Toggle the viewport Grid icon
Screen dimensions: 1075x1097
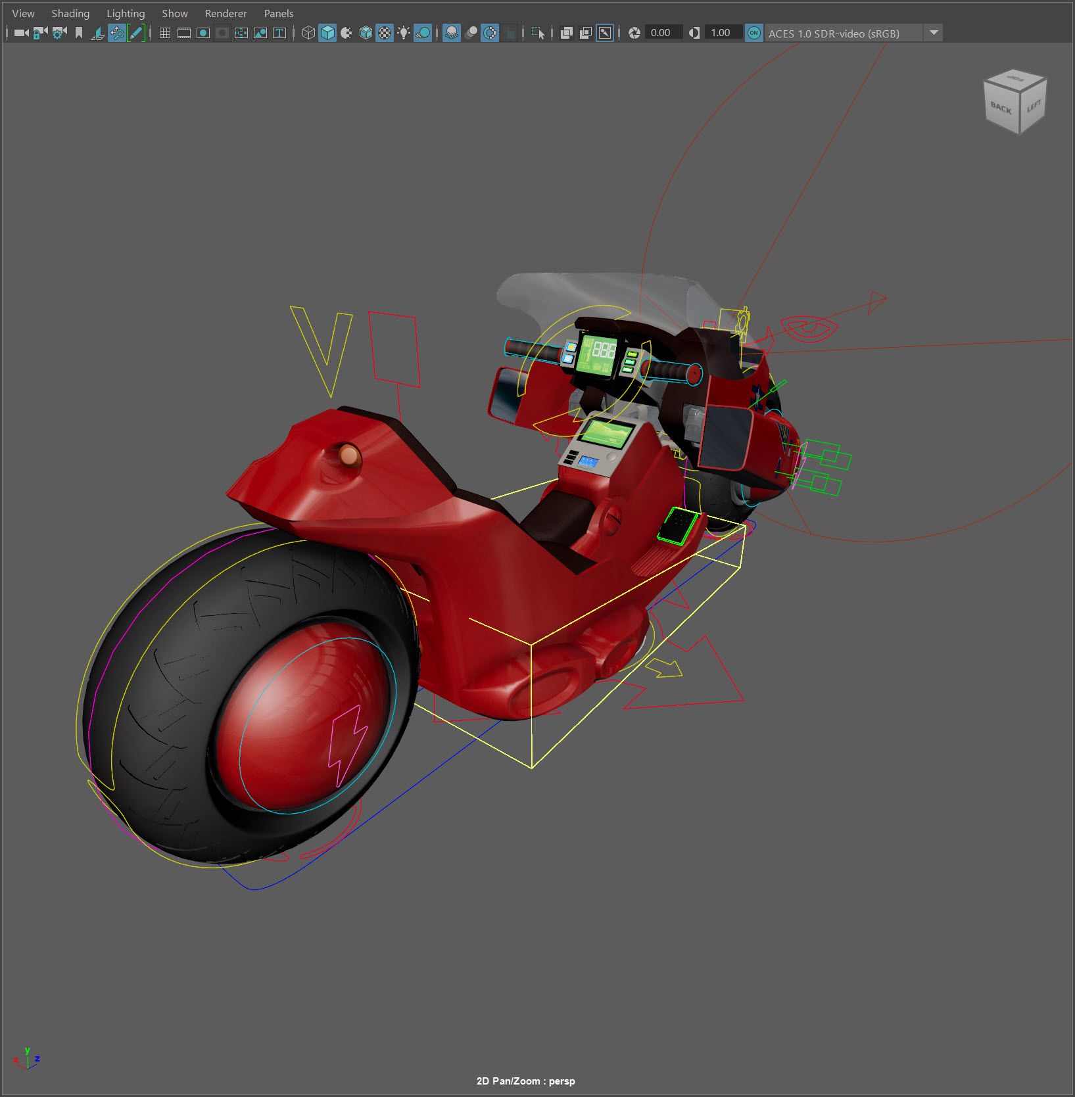165,33
